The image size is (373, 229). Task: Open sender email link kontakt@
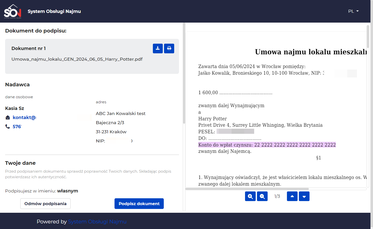(x=25, y=118)
